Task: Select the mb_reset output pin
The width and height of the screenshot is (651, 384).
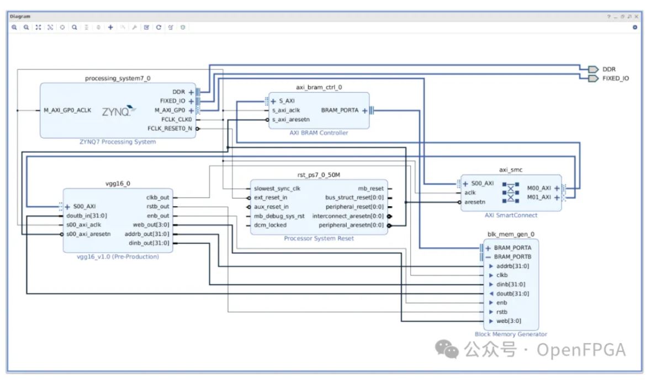Action: (x=371, y=189)
